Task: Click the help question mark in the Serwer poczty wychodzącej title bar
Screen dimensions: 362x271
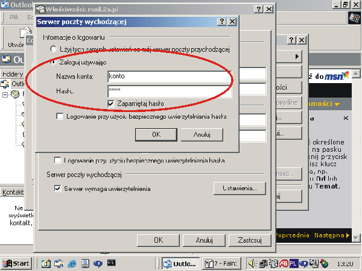Action: 221,21
